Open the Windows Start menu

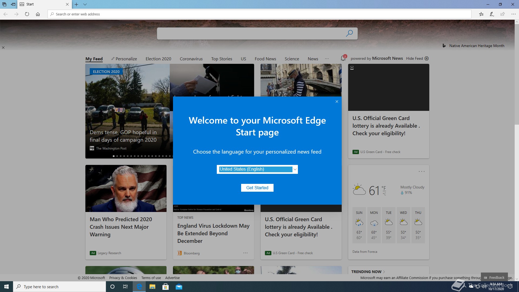6,287
